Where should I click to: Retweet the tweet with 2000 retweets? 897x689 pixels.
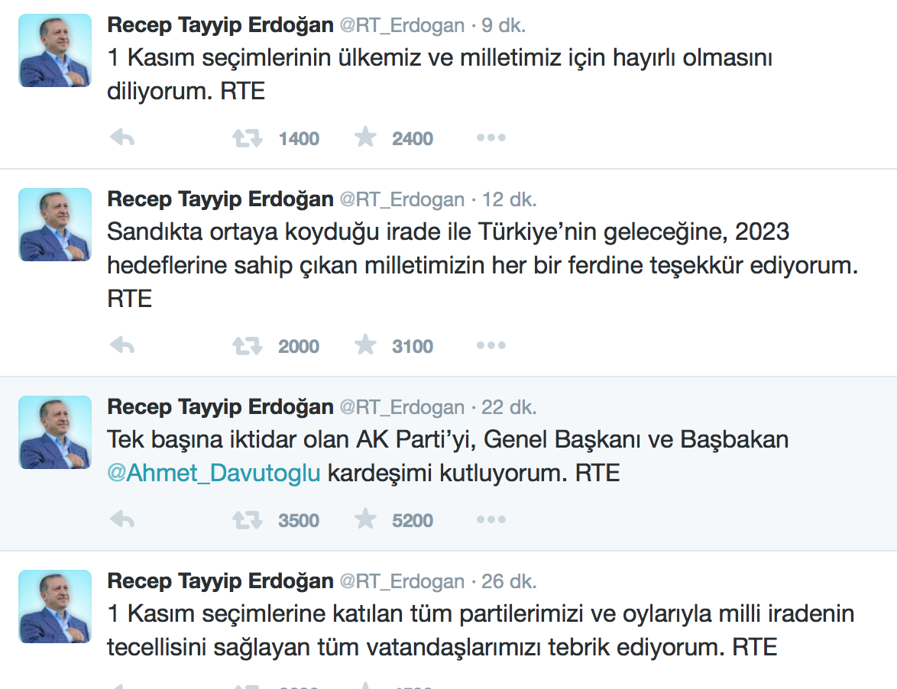pos(247,346)
